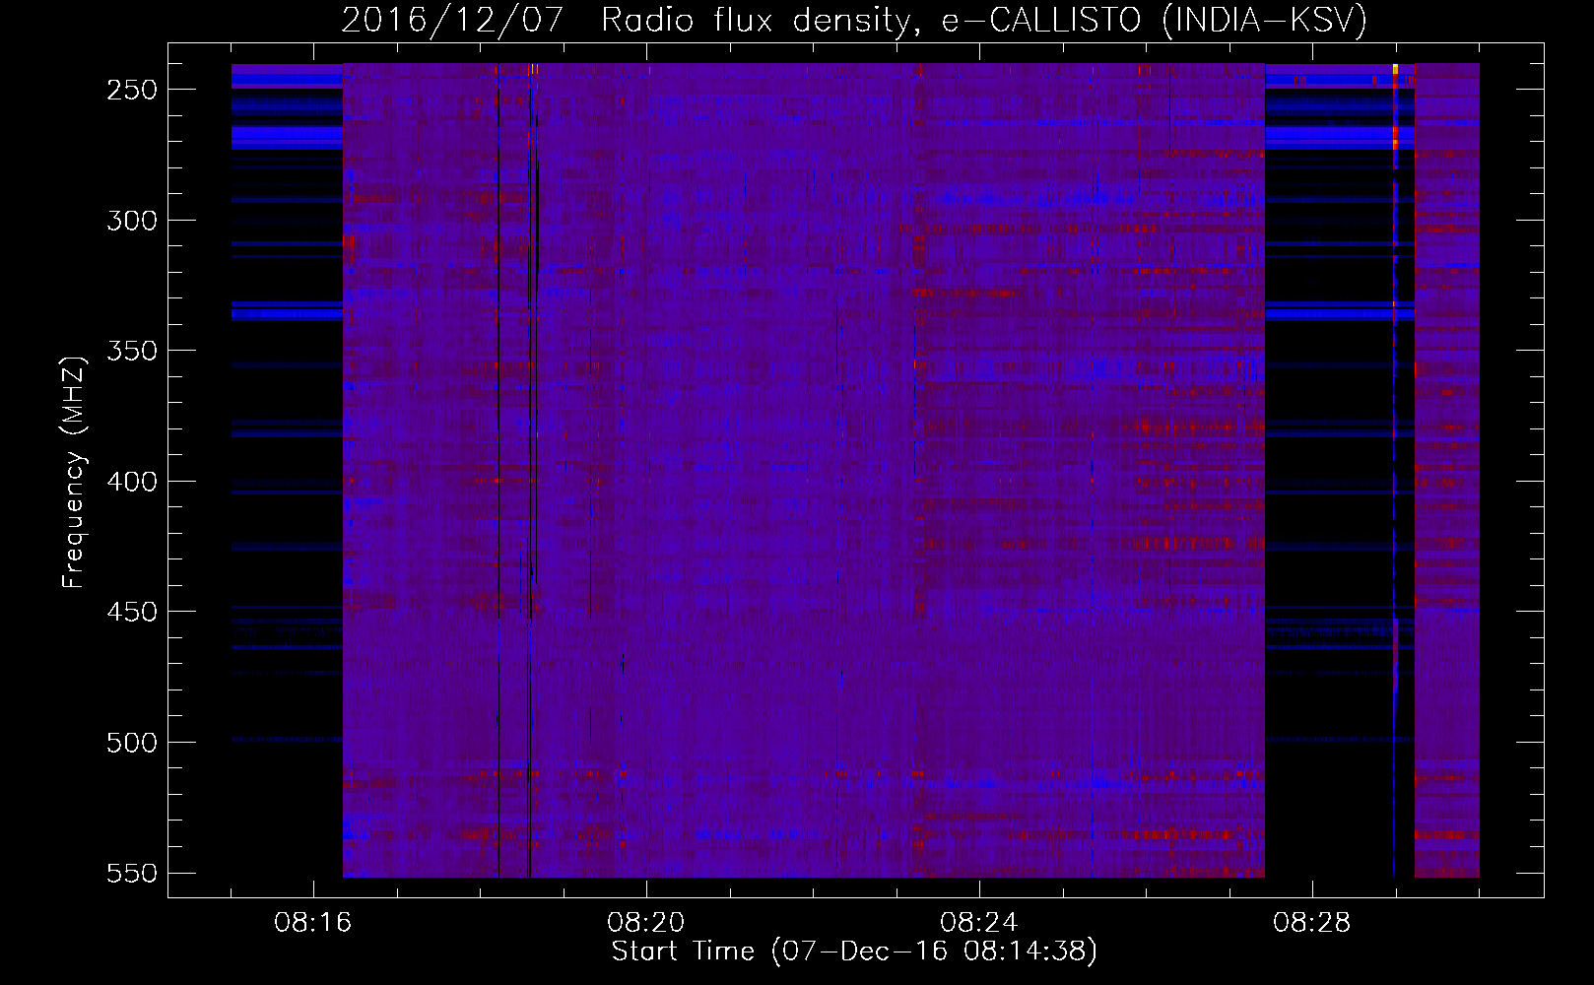The image size is (1594, 985).
Task: Select the 'Frequency (MHZ)' axis label
Action: tap(74, 472)
